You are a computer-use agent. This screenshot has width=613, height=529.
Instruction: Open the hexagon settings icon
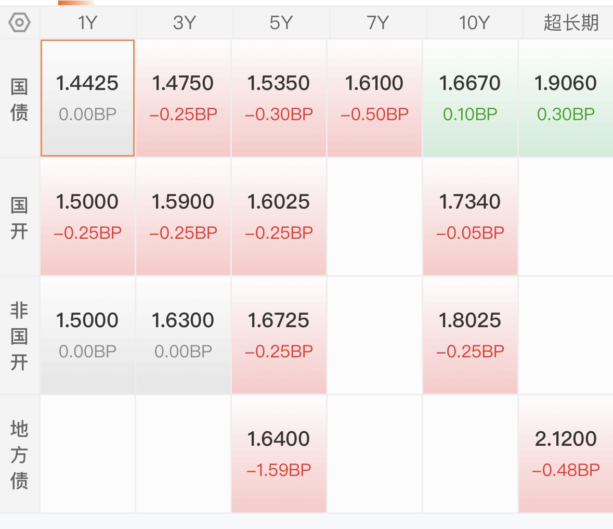click(x=19, y=22)
